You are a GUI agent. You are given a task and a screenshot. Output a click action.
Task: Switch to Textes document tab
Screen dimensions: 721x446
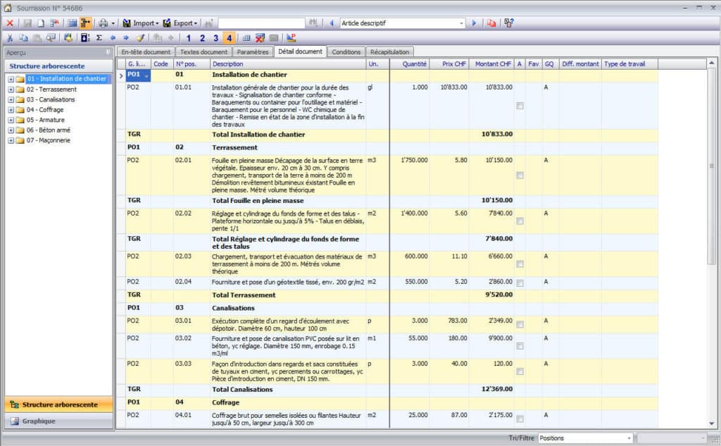click(x=203, y=52)
